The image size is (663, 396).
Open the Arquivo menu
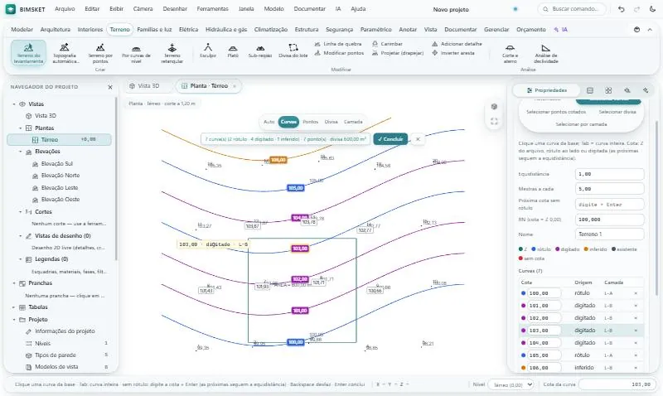point(65,9)
